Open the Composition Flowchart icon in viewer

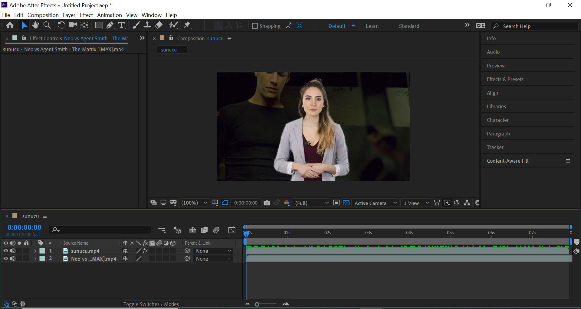(467, 203)
